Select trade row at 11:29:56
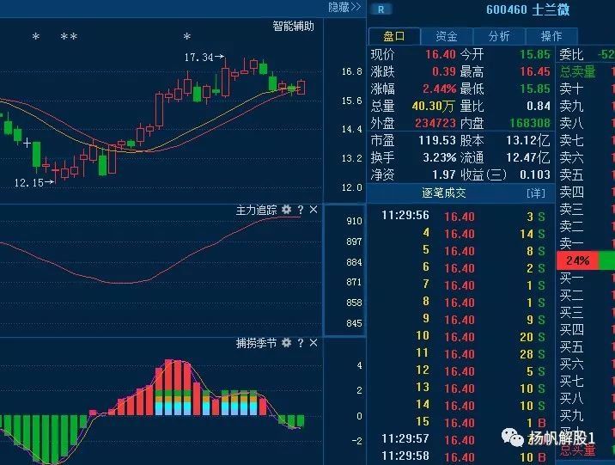Viewport: 615px width, 465px height. click(x=463, y=216)
